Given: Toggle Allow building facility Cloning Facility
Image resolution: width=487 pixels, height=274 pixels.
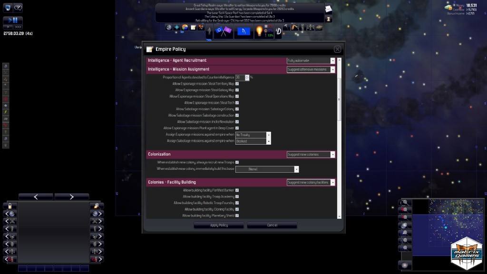Looking at the screenshot, I should (237, 209).
